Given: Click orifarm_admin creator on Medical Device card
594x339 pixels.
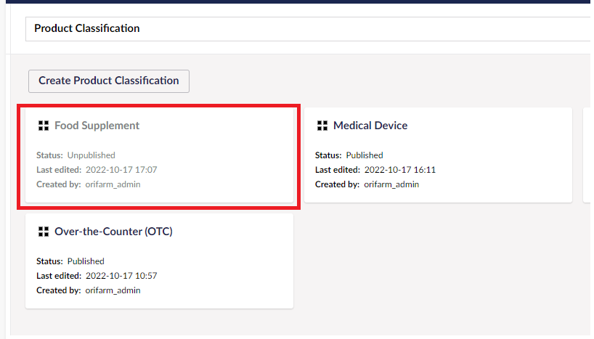Looking at the screenshot, I should (x=391, y=184).
